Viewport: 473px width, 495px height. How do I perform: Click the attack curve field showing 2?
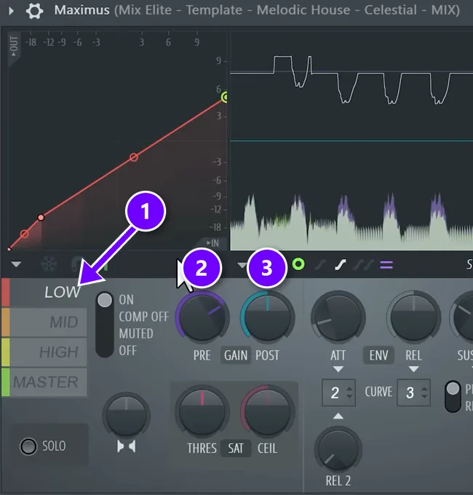click(x=338, y=392)
